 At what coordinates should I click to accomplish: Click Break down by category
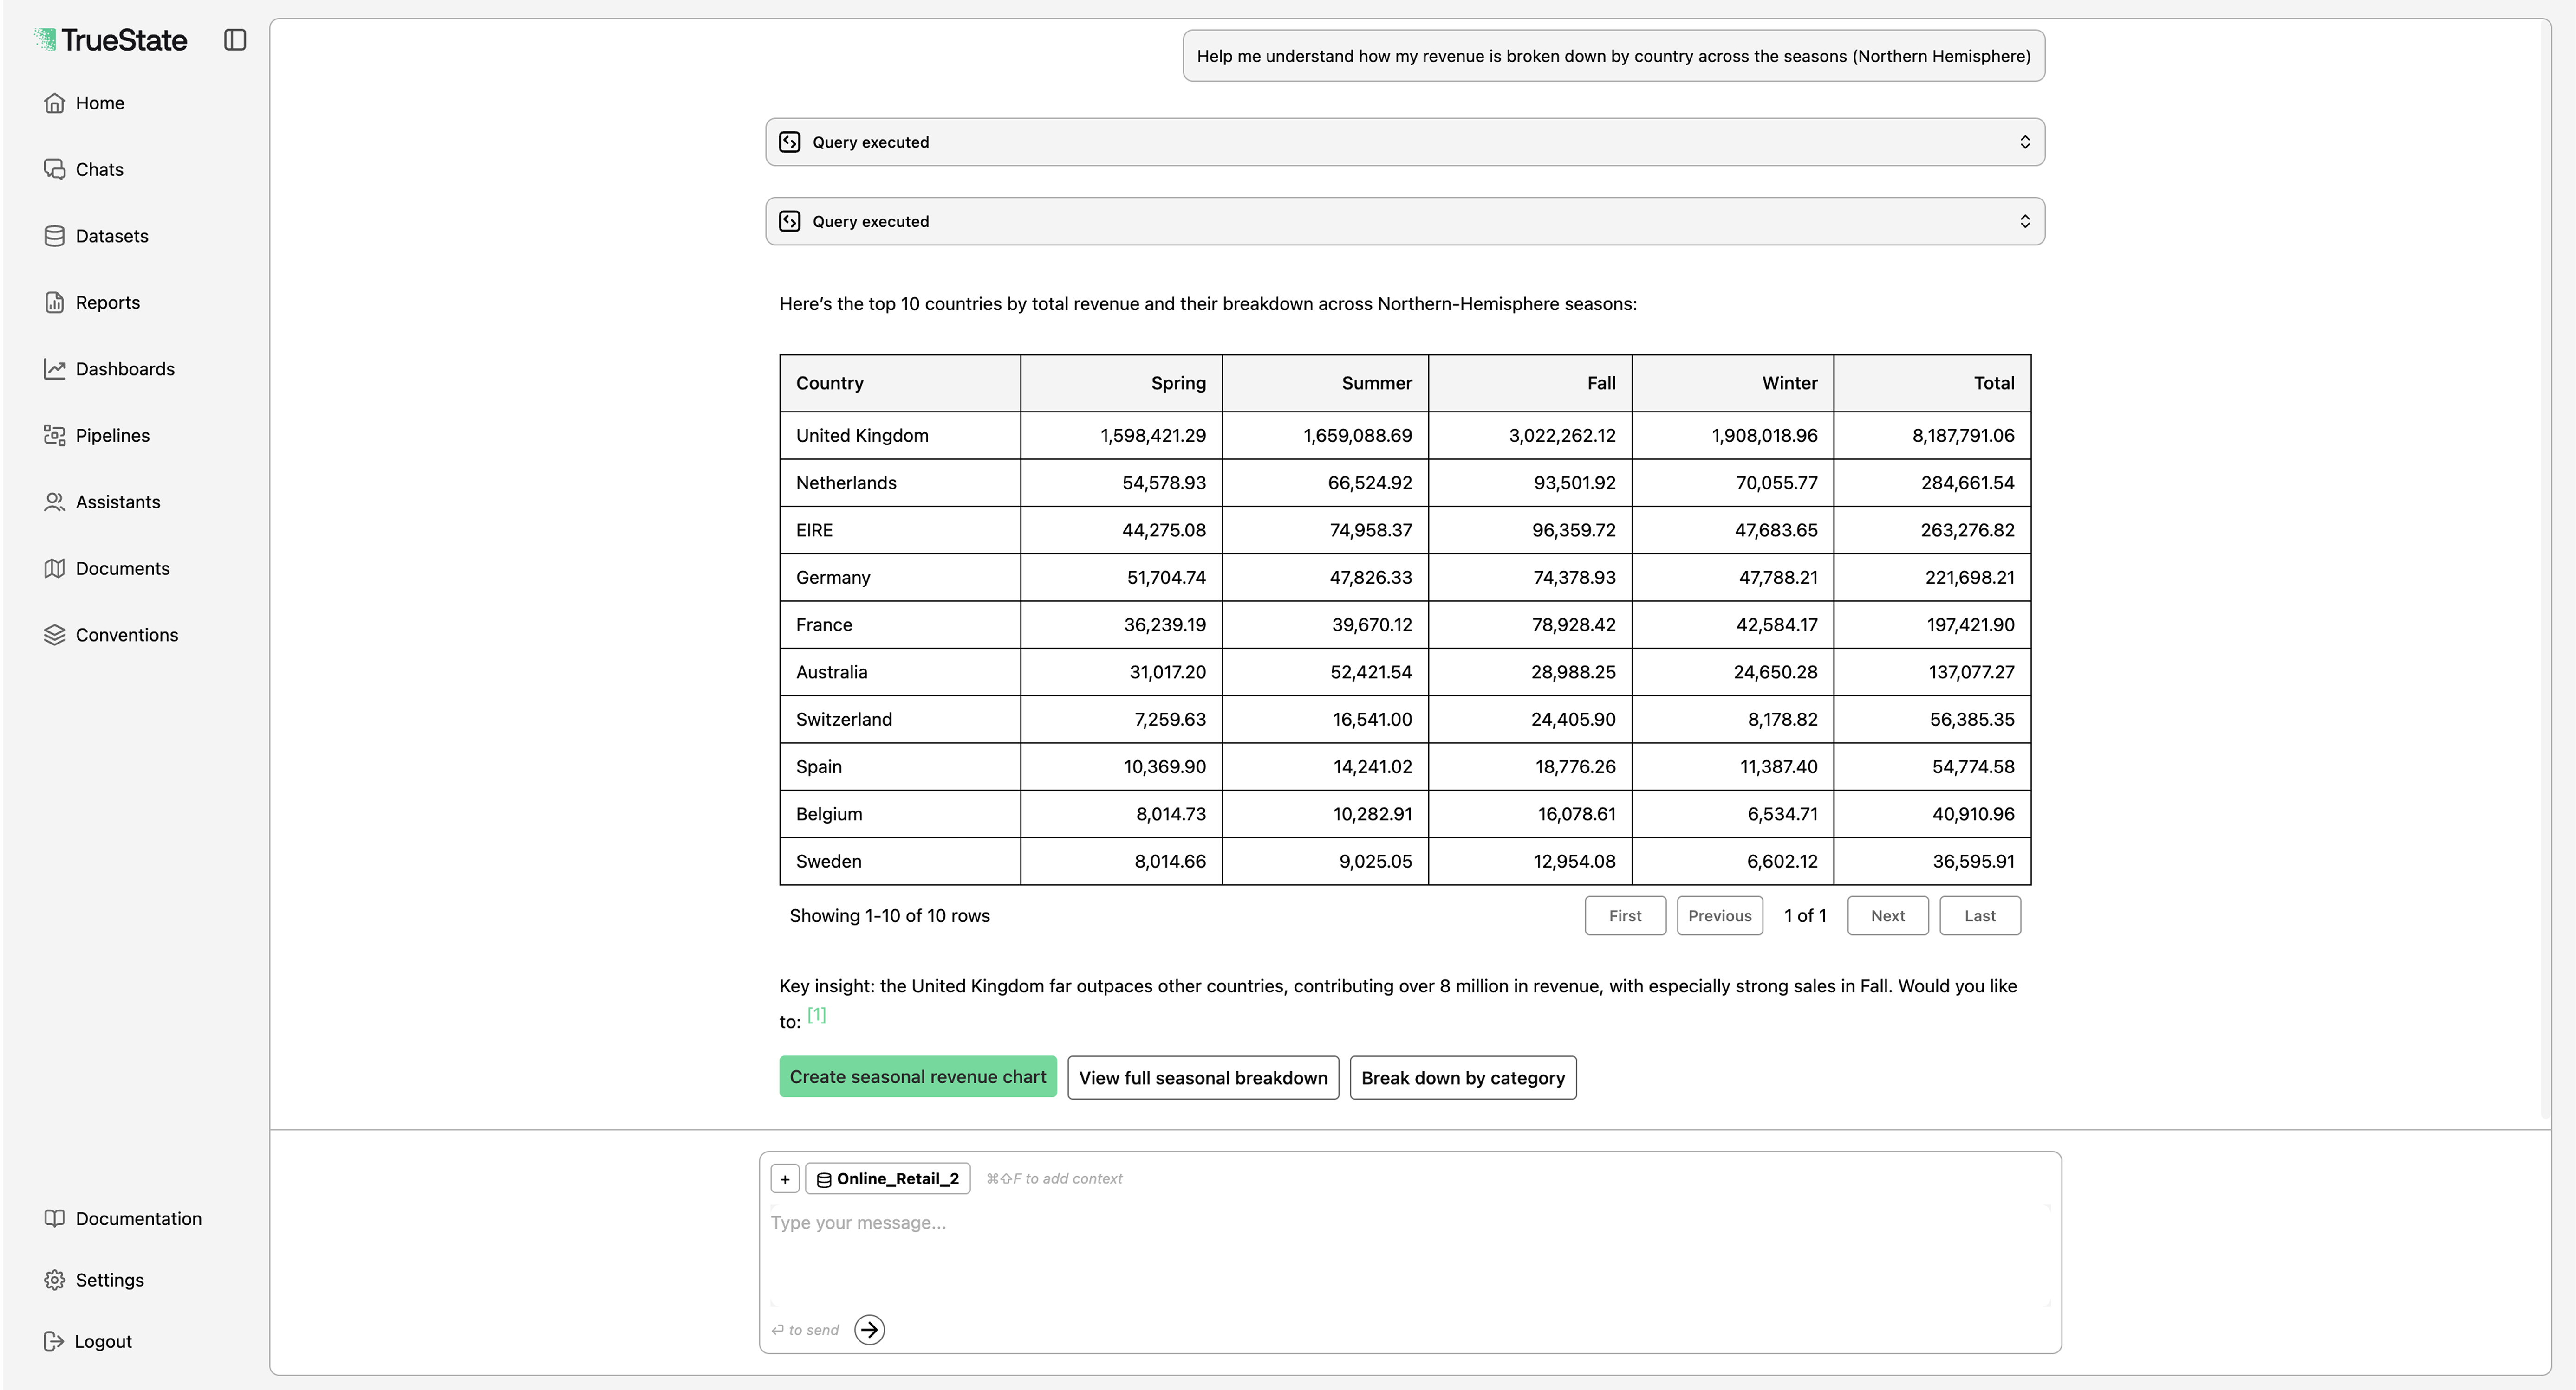1462,1077
